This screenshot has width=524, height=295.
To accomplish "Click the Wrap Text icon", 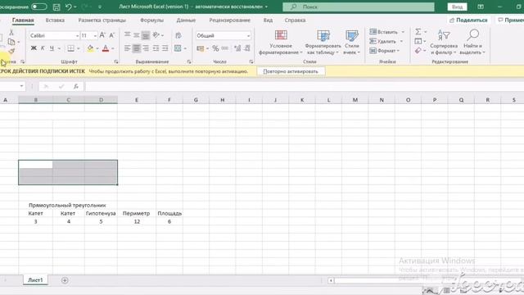I will (x=178, y=35).
